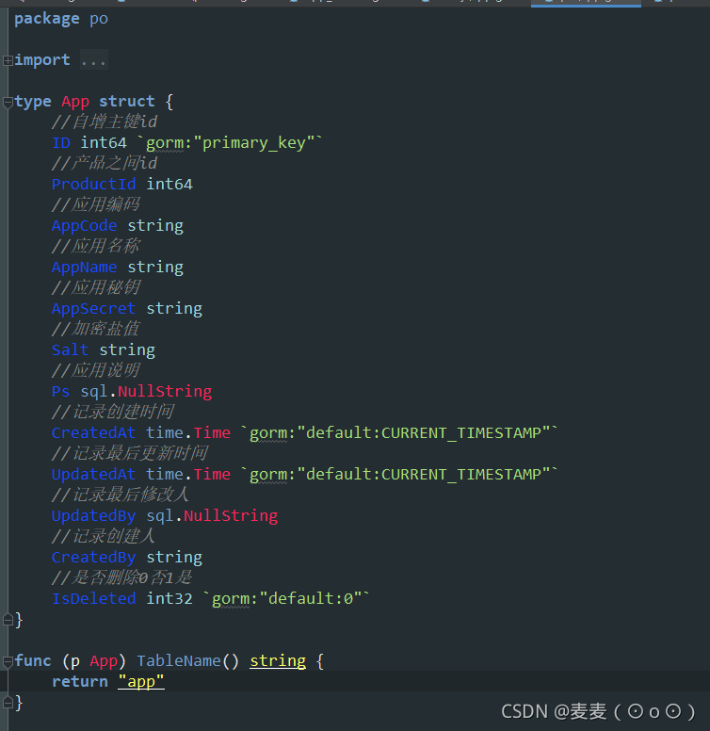710x731 pixels.
Task: Click the 'package' keyword
Action: tap(46, 20)
